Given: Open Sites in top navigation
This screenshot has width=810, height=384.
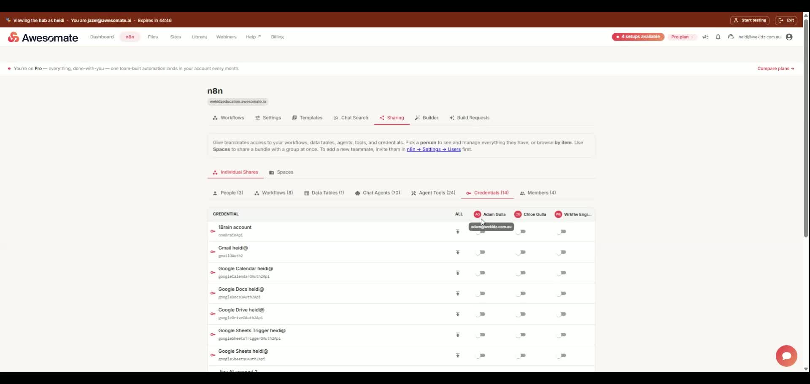Looking at the screenshot, I should tap(175, 37).
